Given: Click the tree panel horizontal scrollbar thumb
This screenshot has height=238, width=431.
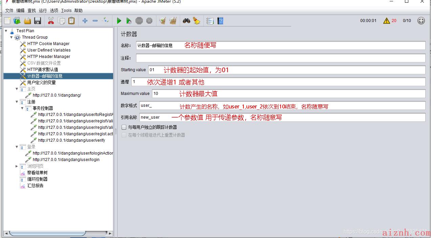Looking at the screenshot, I should tap(47, 233).
